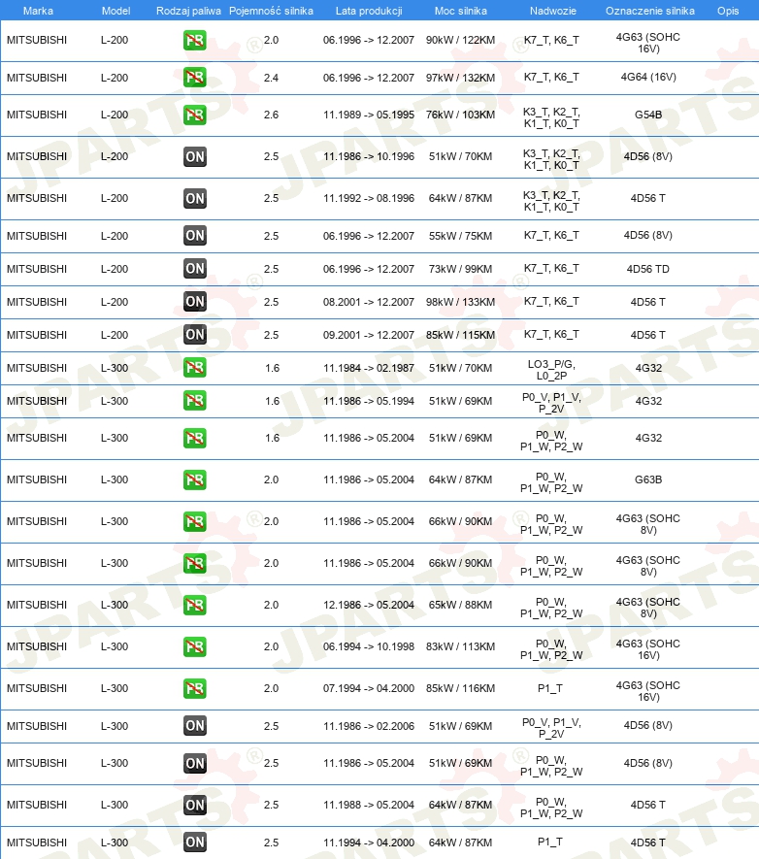Click the Opis column header

pos(728,11)
